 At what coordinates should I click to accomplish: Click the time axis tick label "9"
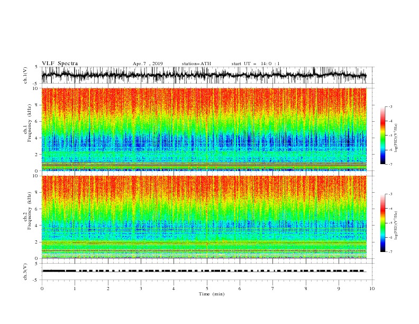click(339, 289)
